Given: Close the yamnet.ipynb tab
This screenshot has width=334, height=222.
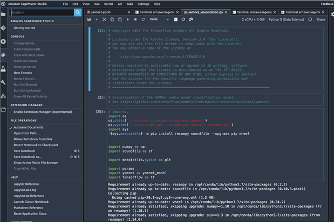Looking at the screenshot, I should [128, 12].
